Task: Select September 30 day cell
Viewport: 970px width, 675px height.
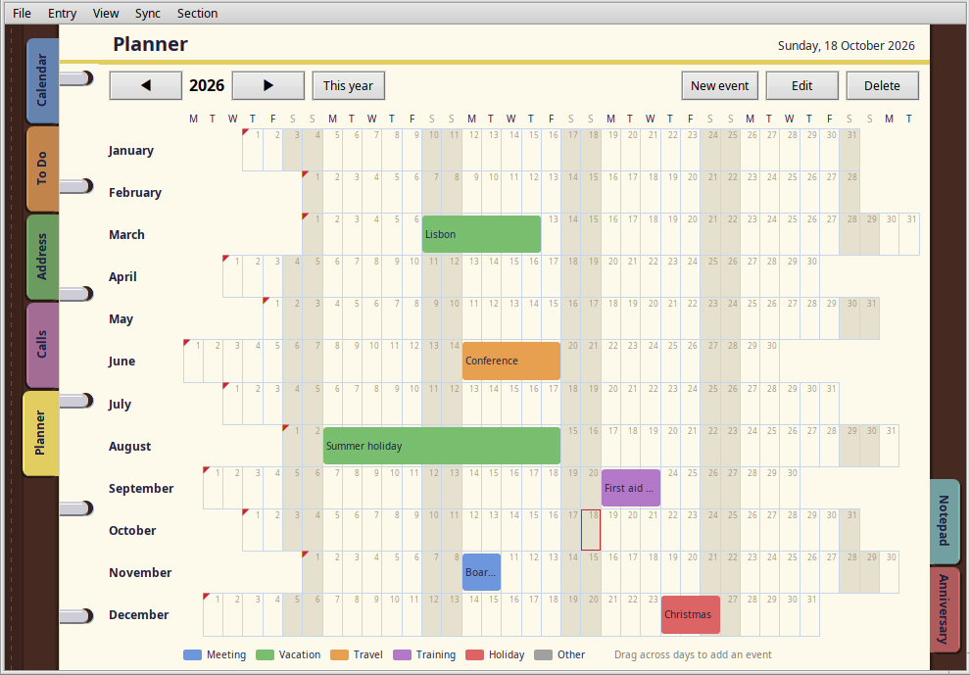Action: coord(790,488)
